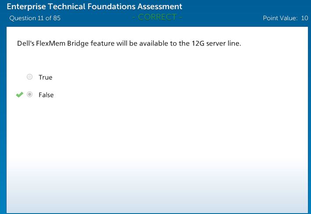Click the number 10 after Point Value

[x=304, y=18]
